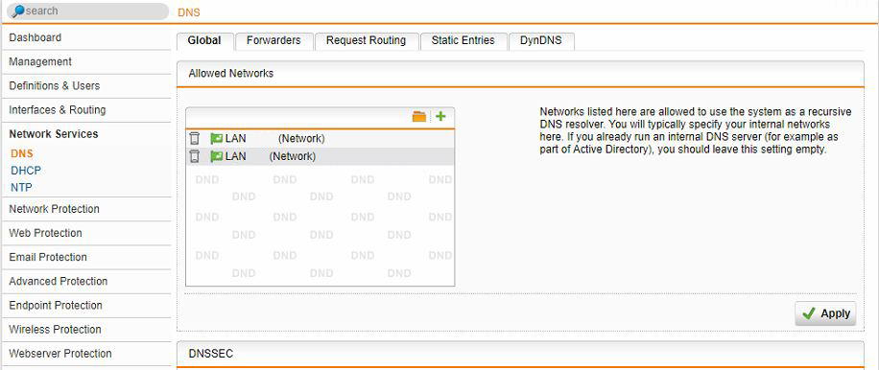Click the DNSSEC section header

point(520,355)
